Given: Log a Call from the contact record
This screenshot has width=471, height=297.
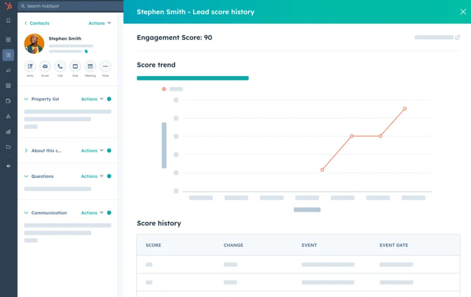Looking at the screenshot, I should (x=60, y=67).
